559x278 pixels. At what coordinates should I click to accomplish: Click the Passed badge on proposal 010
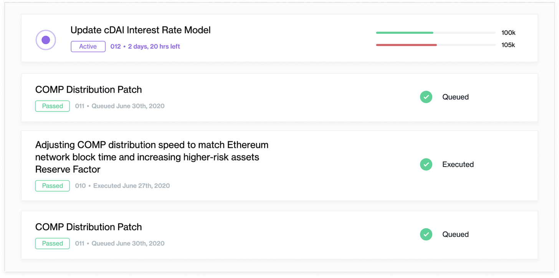[x=52, y=186]
